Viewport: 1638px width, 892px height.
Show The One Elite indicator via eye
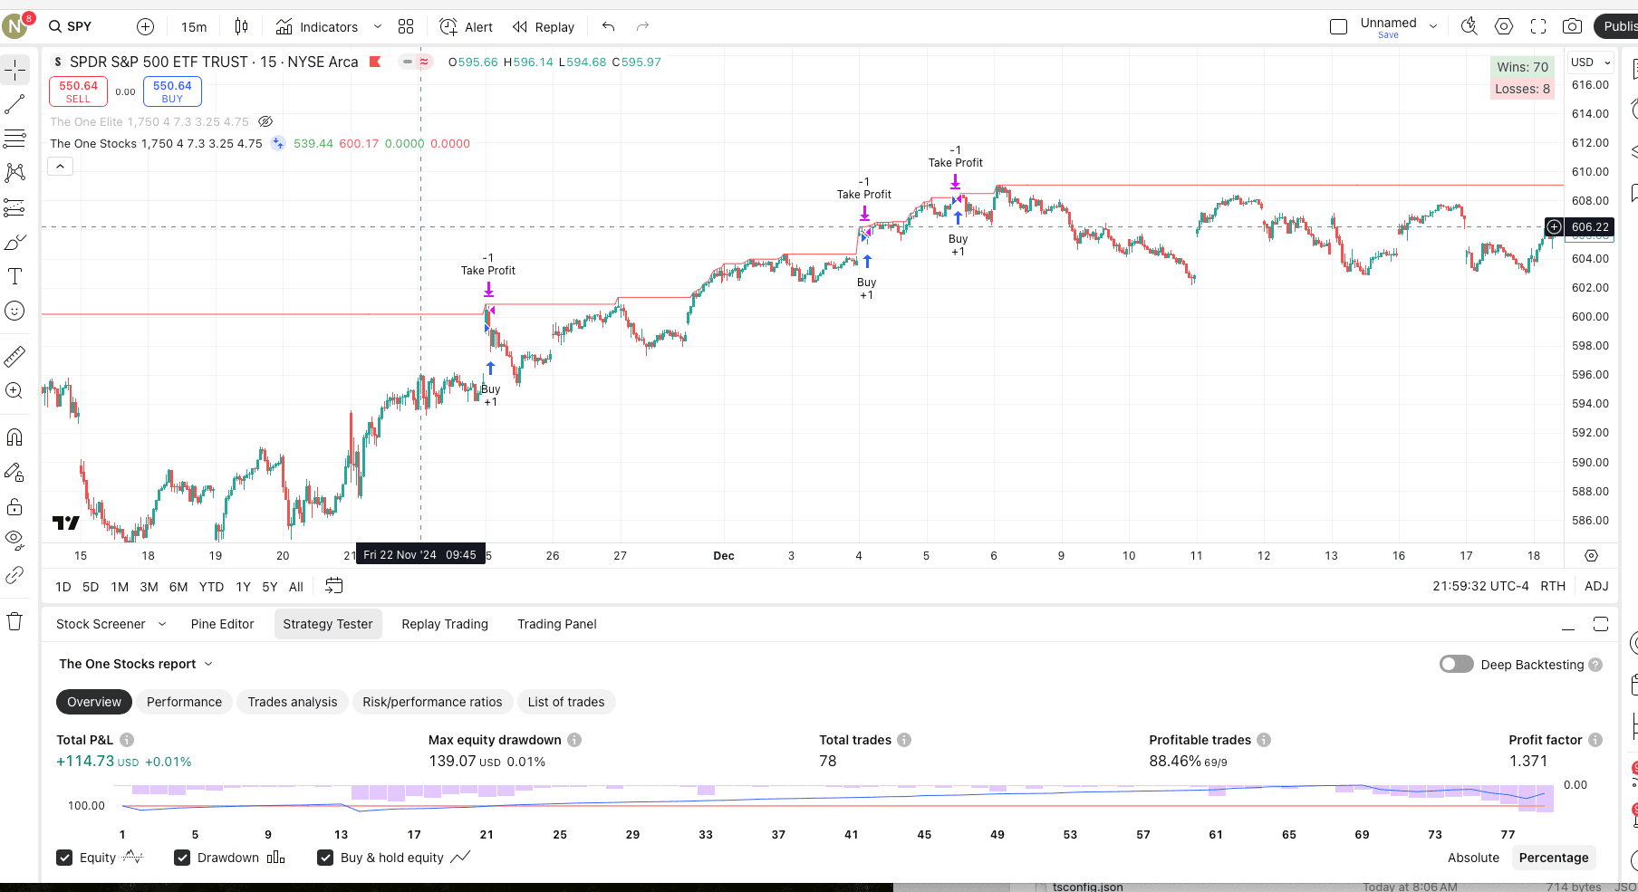coord(265,121)
